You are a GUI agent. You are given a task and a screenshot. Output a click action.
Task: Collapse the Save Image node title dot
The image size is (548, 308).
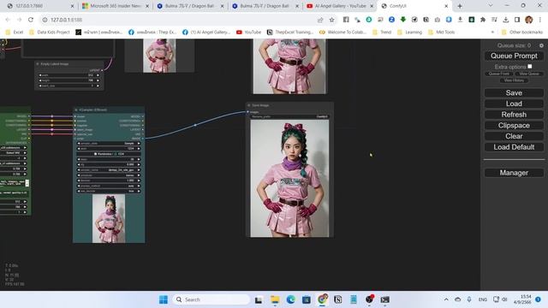click(x=249, y=105)
